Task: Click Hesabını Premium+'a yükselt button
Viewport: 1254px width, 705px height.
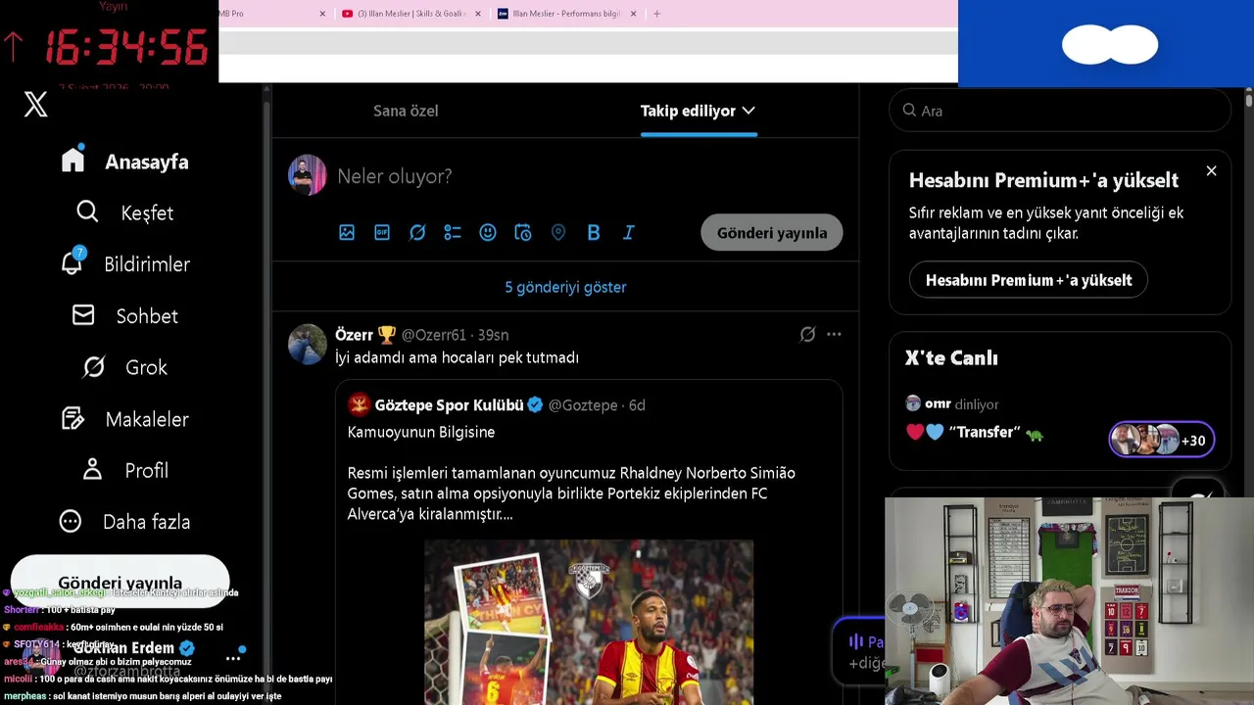Action: click(x=1029, y=280)
